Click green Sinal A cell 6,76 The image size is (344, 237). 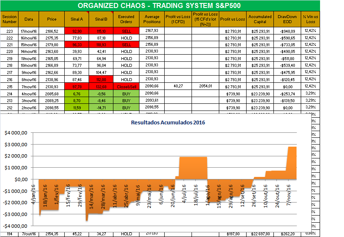tap(76, 94)
